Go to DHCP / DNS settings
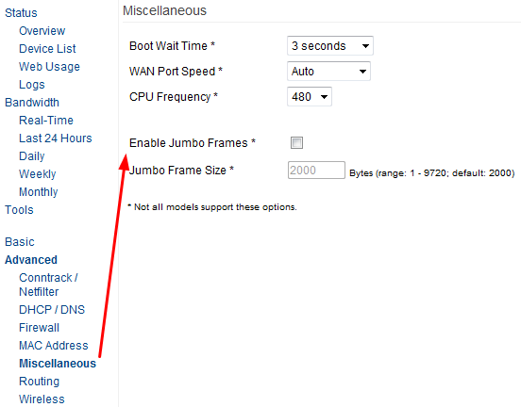The width and height of the screenshot is (521, 407). click(x=52, y=310)
